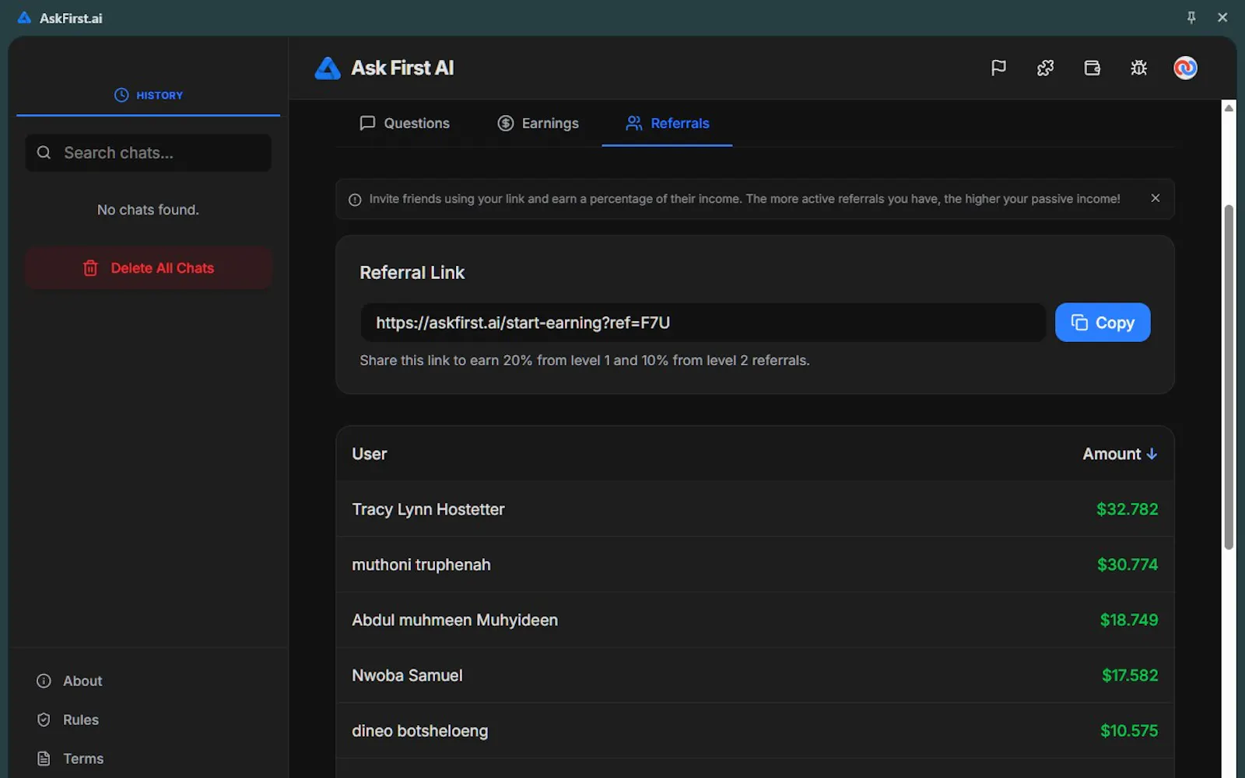Click the referral link URL field

[x=703, y=323]
